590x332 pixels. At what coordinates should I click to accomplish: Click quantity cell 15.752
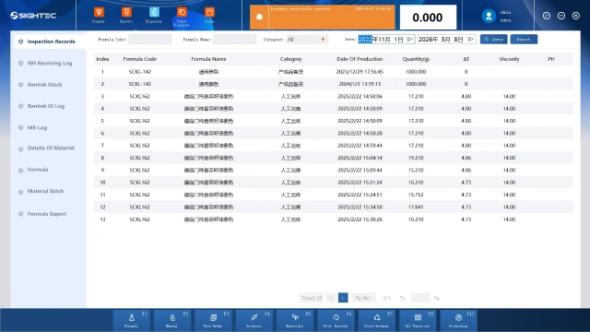pos(416,195)
